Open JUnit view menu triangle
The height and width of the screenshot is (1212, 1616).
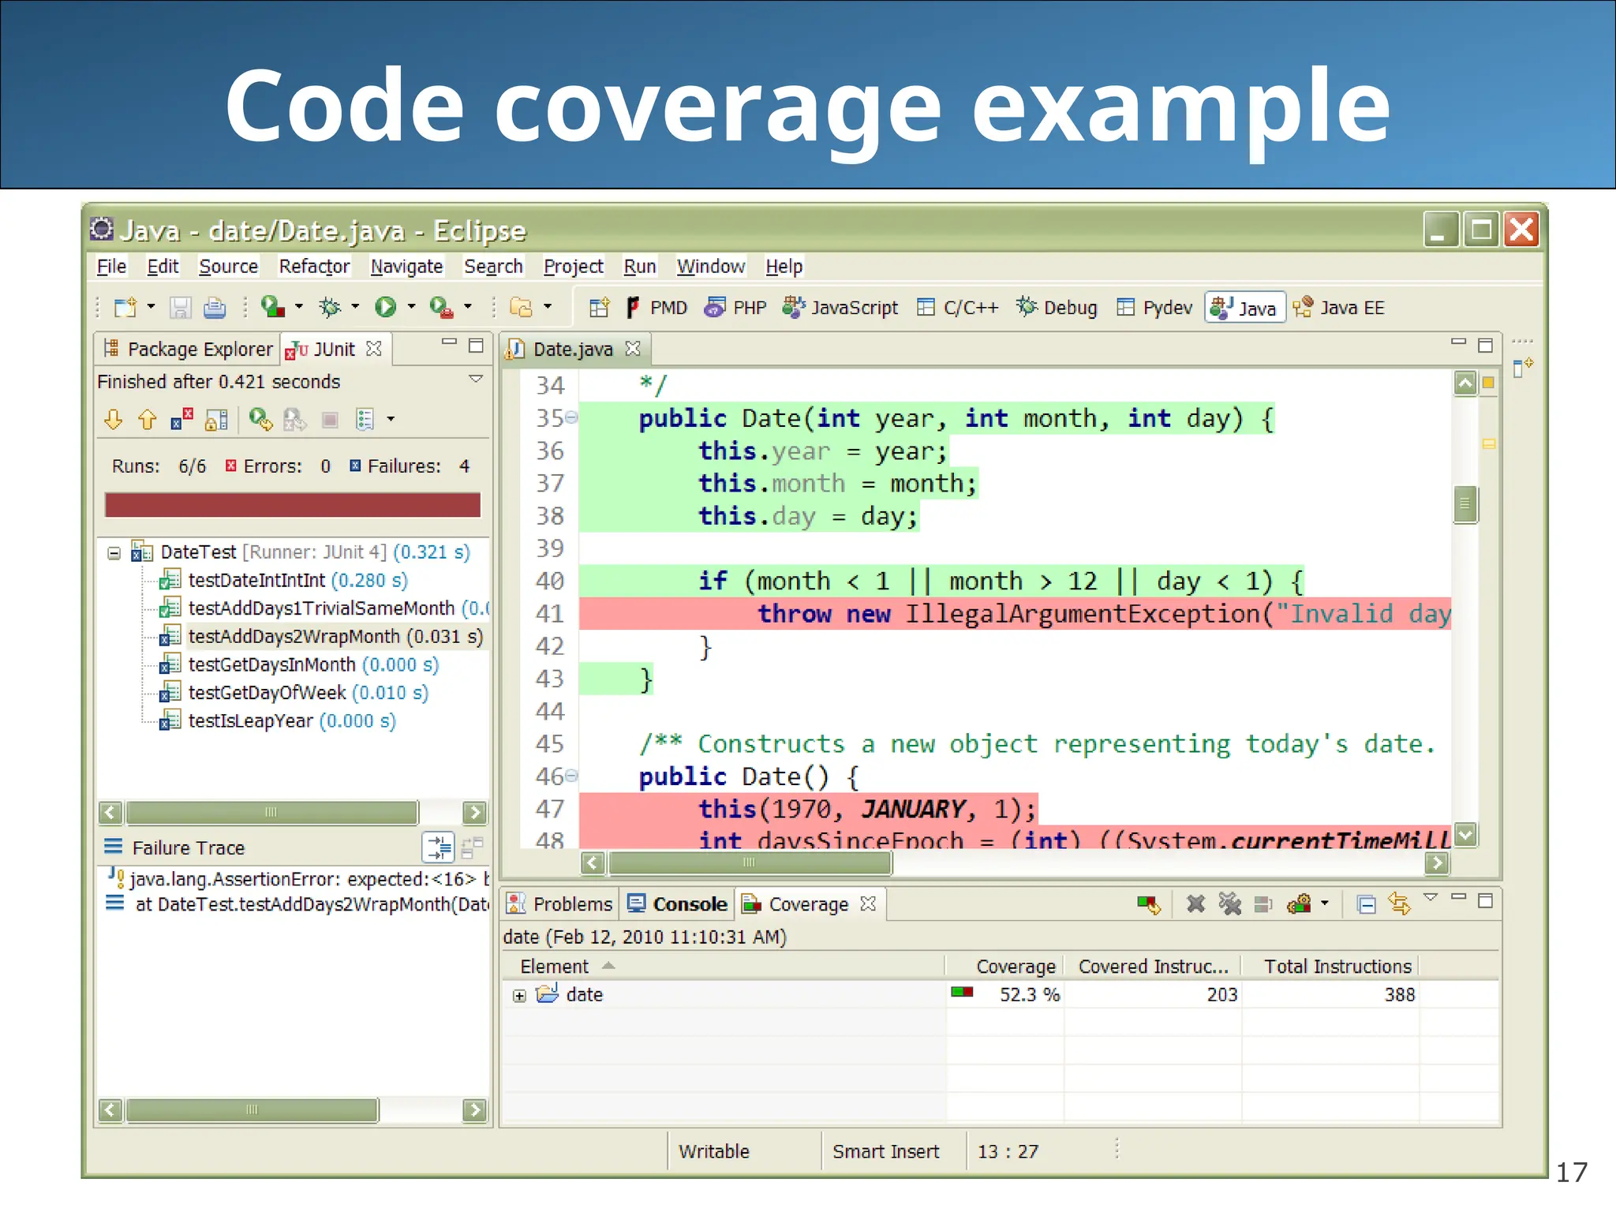pos(475,380)
